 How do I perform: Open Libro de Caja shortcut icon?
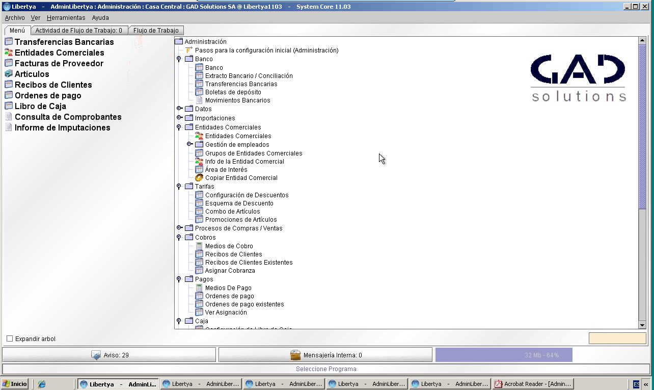(x=8, y=106)
